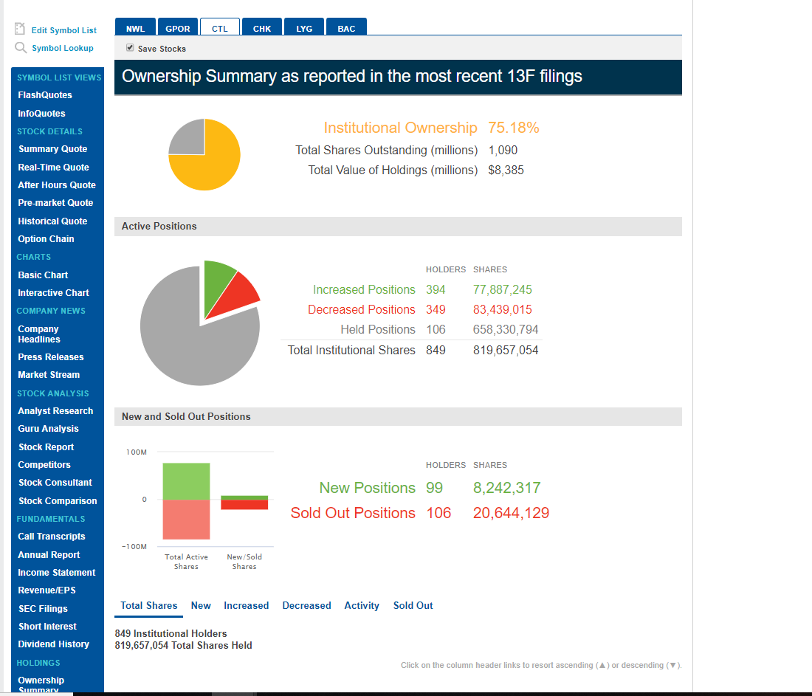Open Interactive Chart from the sidebar
The width and height of the screenshot is (812, 696).
(52, 293)
